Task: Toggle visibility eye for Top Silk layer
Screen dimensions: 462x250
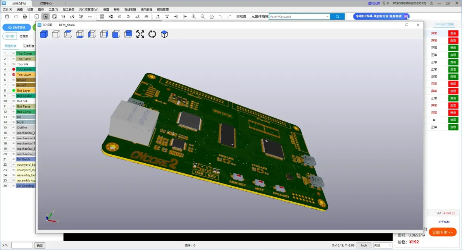Action: tap(14, 64)
